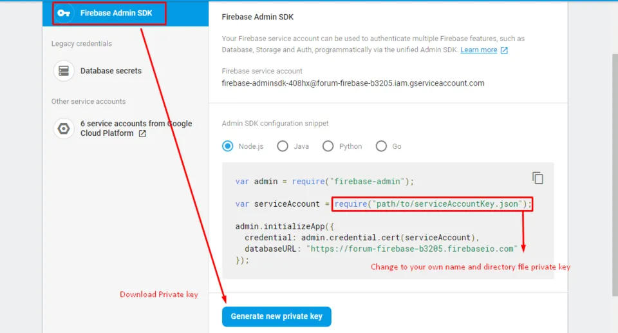Select the Java radio button

(283, 146)
